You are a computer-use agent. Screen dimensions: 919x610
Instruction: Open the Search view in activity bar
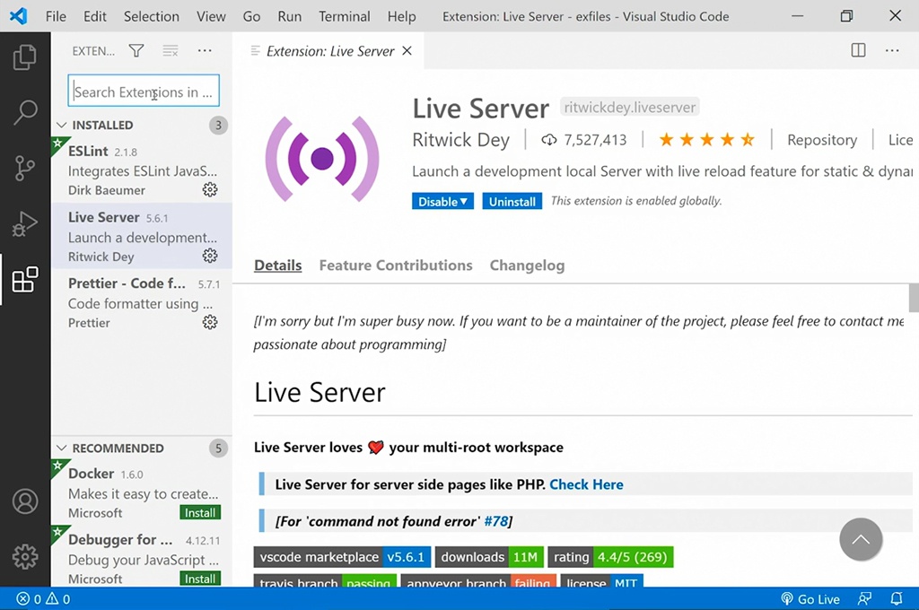click(25, 112)
